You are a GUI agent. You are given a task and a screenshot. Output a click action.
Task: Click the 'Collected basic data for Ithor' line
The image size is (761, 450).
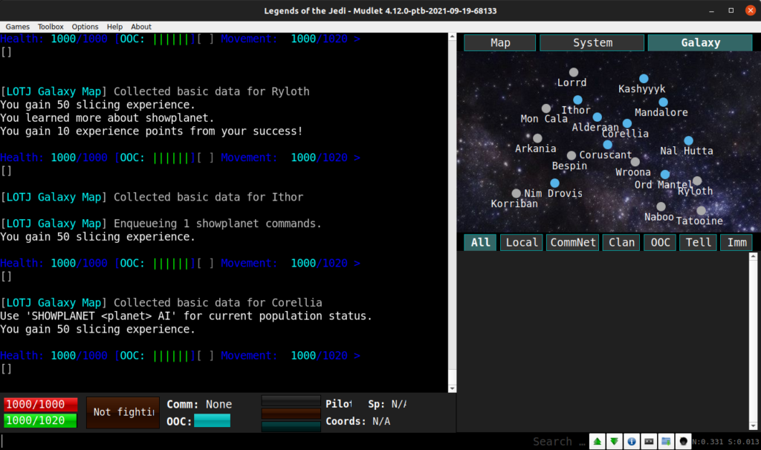coord(152,198)
